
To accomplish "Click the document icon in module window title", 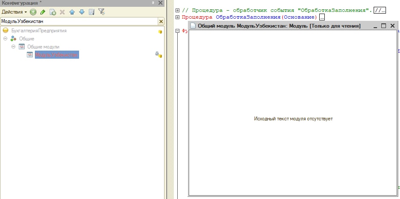I will click(x=193, y=26).
